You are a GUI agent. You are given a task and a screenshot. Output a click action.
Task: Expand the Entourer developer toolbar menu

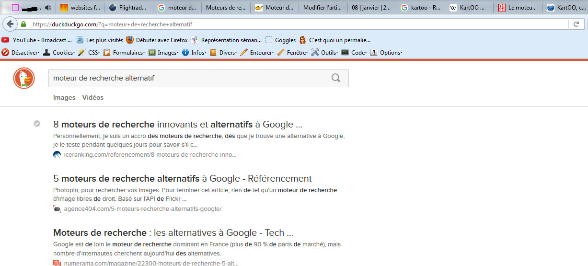tap(257, 53)
